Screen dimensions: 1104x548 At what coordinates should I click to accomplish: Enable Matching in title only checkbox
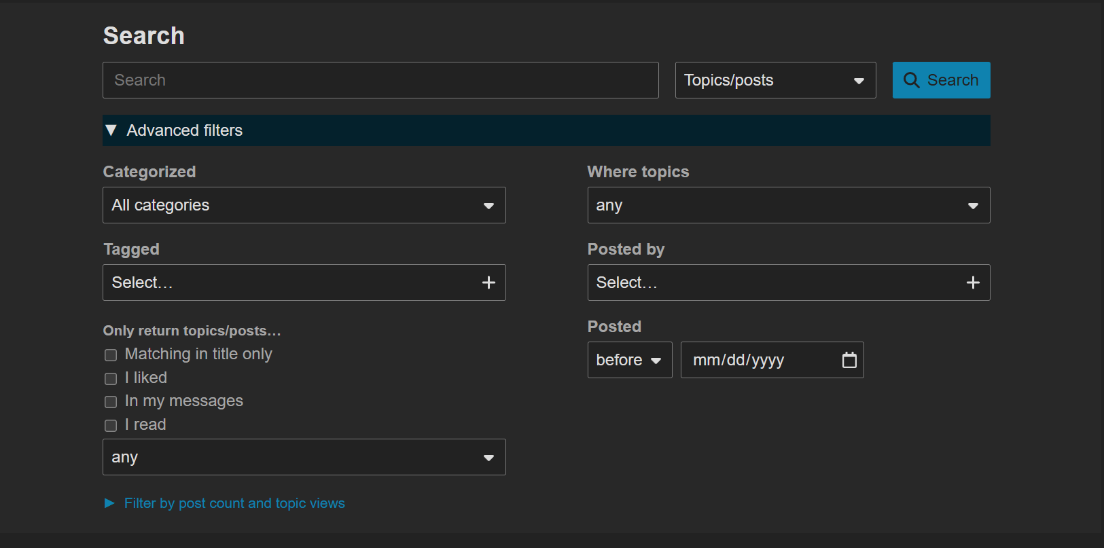pos(111,355)
